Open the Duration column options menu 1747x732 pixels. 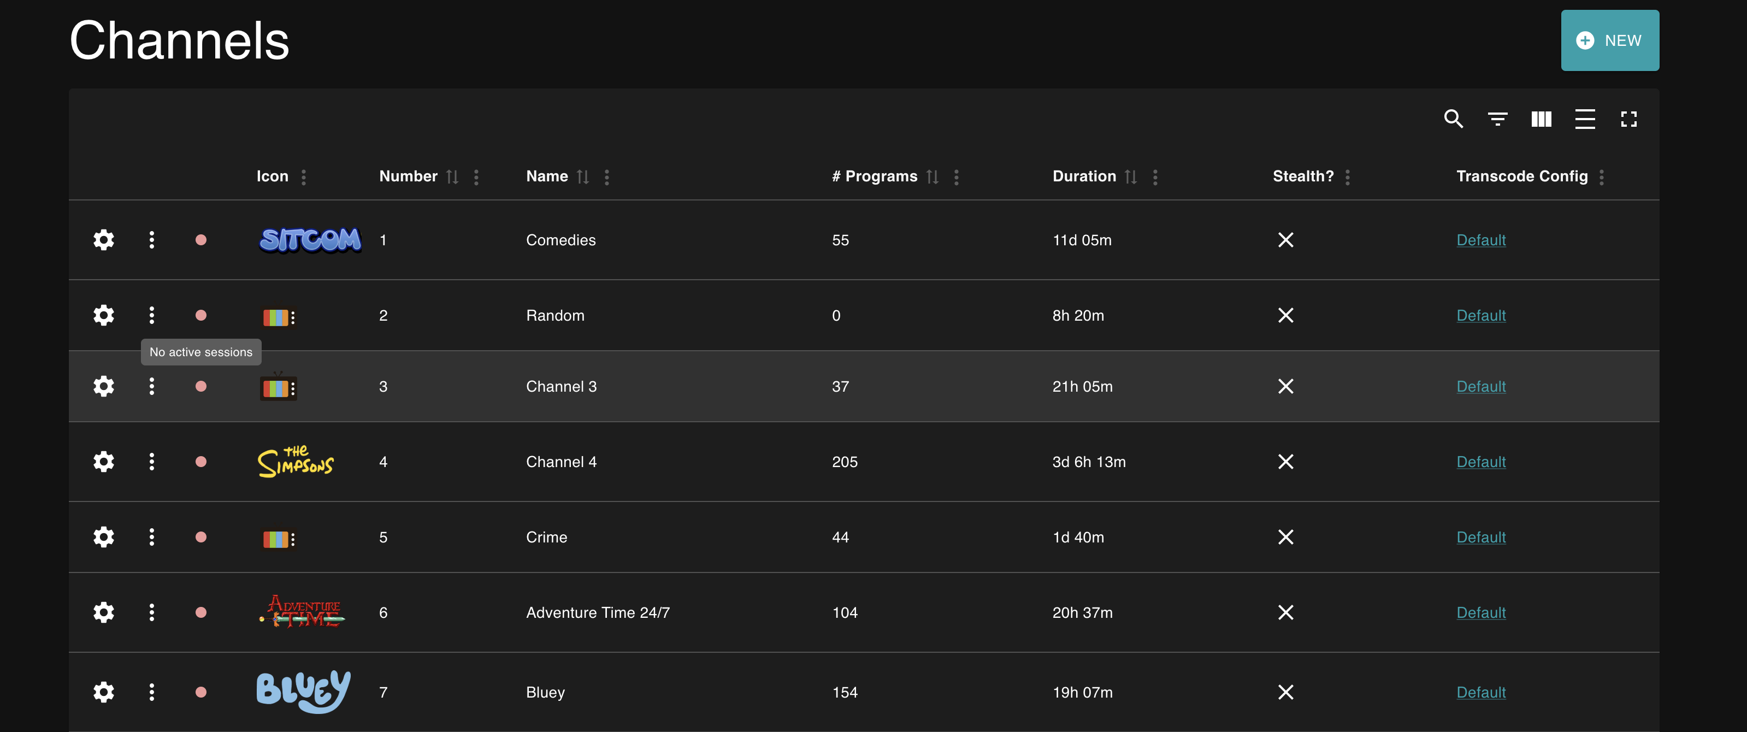(x=1155, y=176)
